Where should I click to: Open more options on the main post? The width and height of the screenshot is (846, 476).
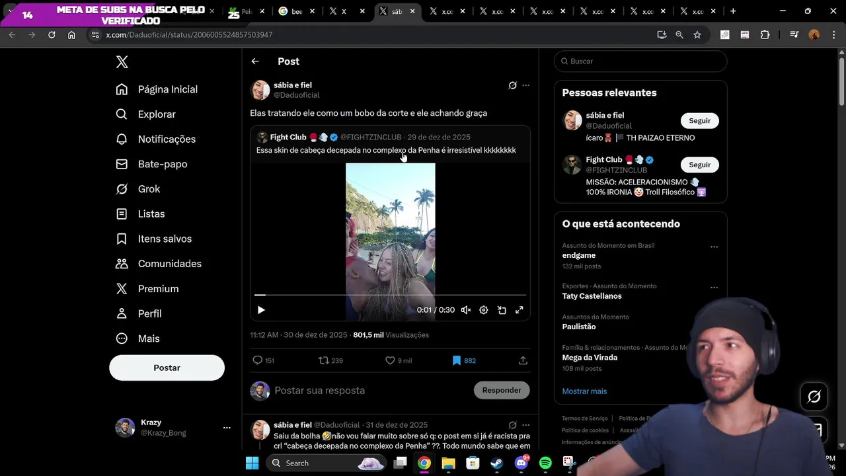coord(526,85)
